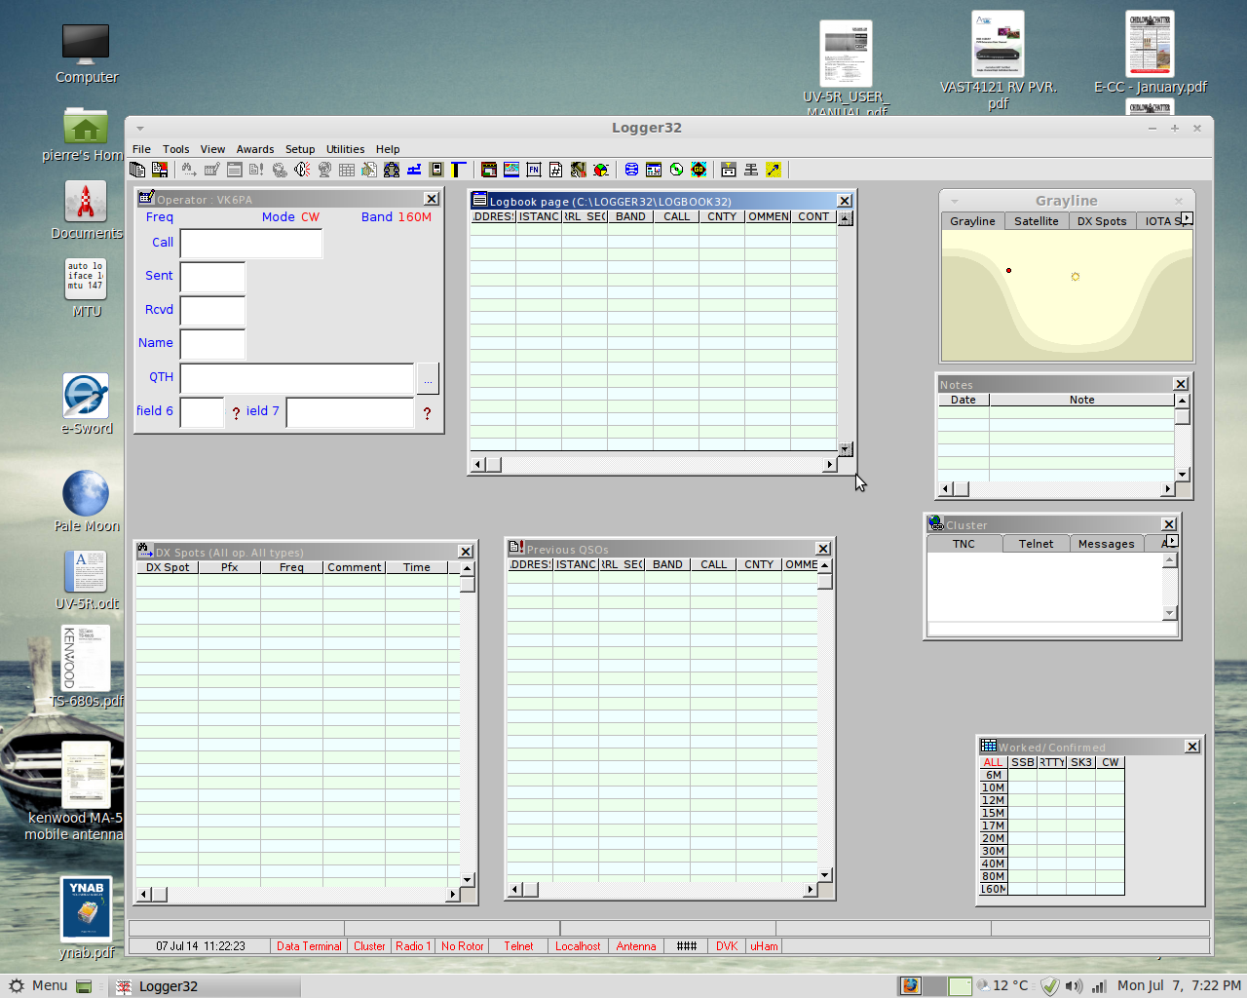Click the colored pie chart toolbar icon

click(601, 170)
